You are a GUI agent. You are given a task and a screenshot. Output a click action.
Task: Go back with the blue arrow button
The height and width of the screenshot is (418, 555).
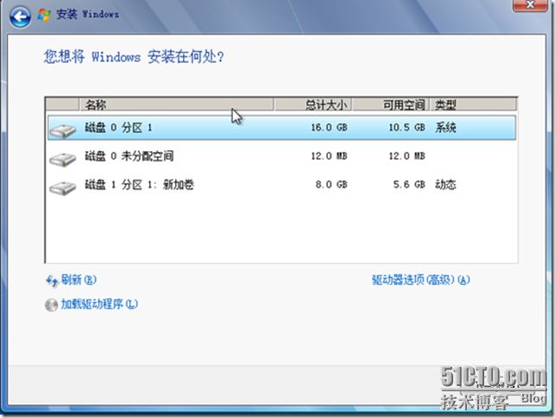point(20,16)
